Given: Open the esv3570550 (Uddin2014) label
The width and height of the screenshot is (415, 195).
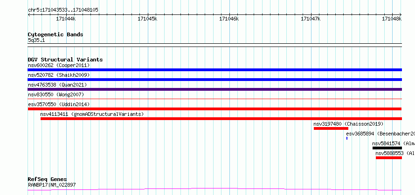Looking at the screenshot, I should pos(59,104).
